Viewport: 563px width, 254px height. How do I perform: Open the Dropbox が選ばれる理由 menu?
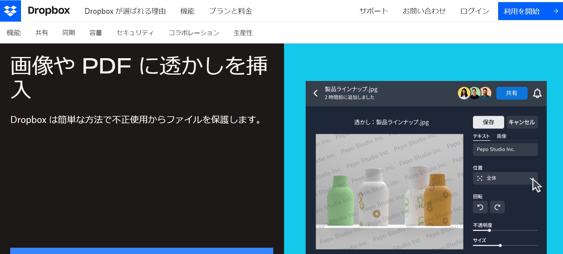[x=125, y=11]
